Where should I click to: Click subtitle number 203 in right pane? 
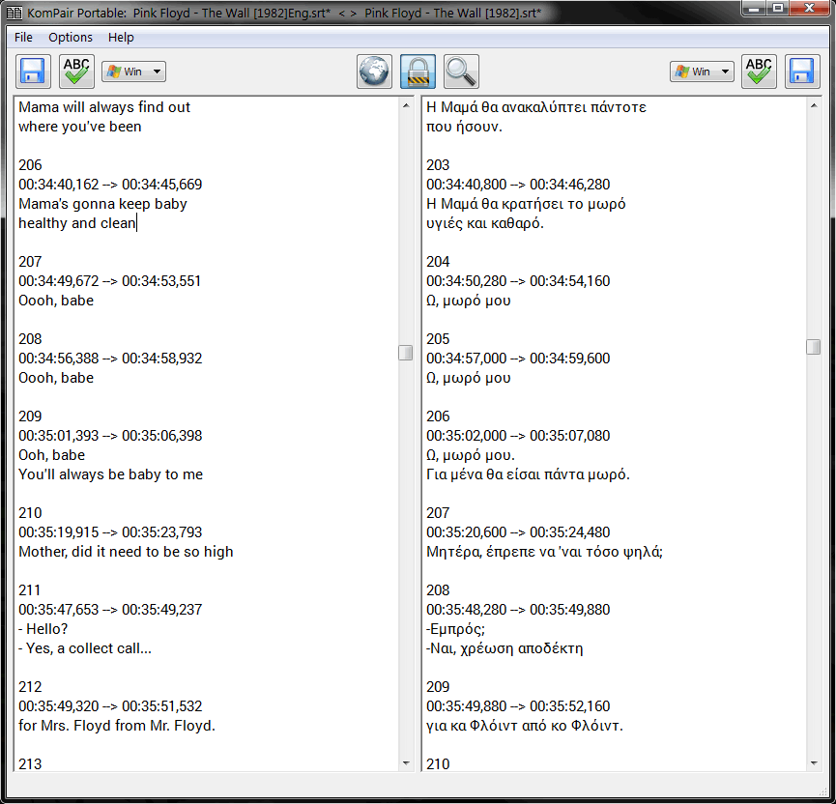tap(438, 165)
